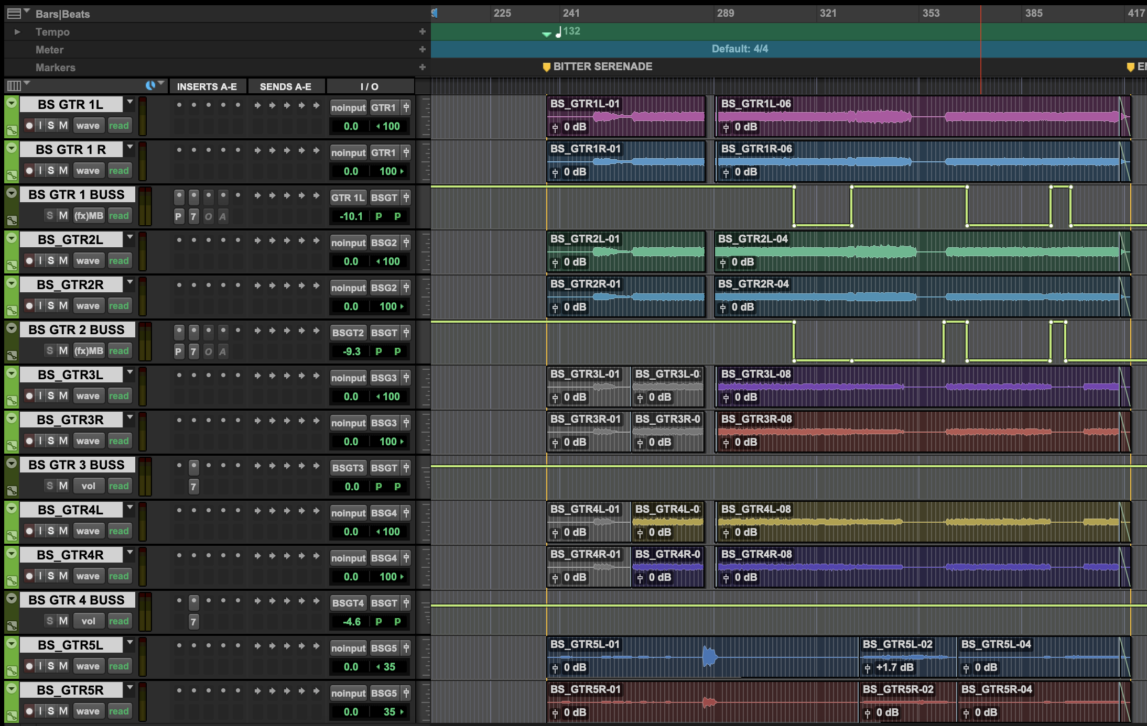
Task: Click the INSERTS A-E column header
Action: [x=207, y=86]
